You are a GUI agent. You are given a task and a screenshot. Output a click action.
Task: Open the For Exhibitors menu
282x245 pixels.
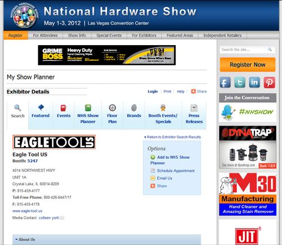click(x=144, y=35)
